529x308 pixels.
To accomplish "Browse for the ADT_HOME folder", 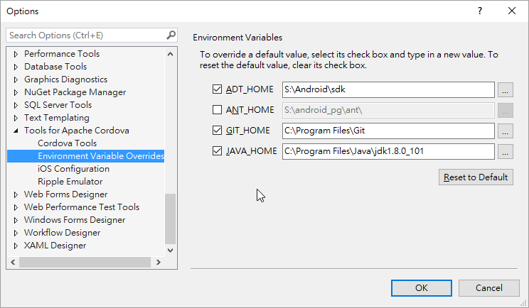I will [x=505, y=90].
